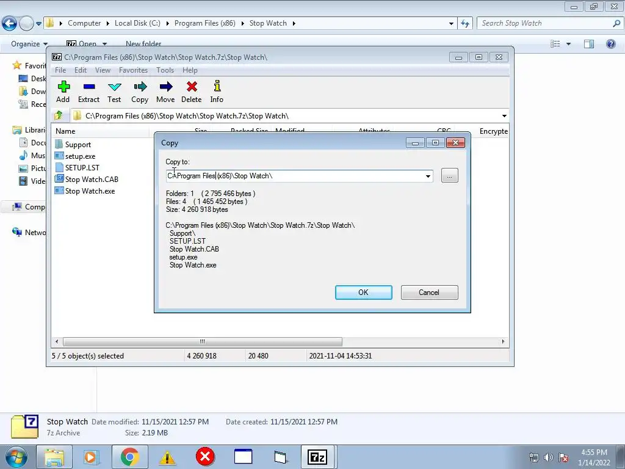The image size is (625, 469).
Task: Open Google Chrome from the taskbar
Action: (x=129, y=457)
